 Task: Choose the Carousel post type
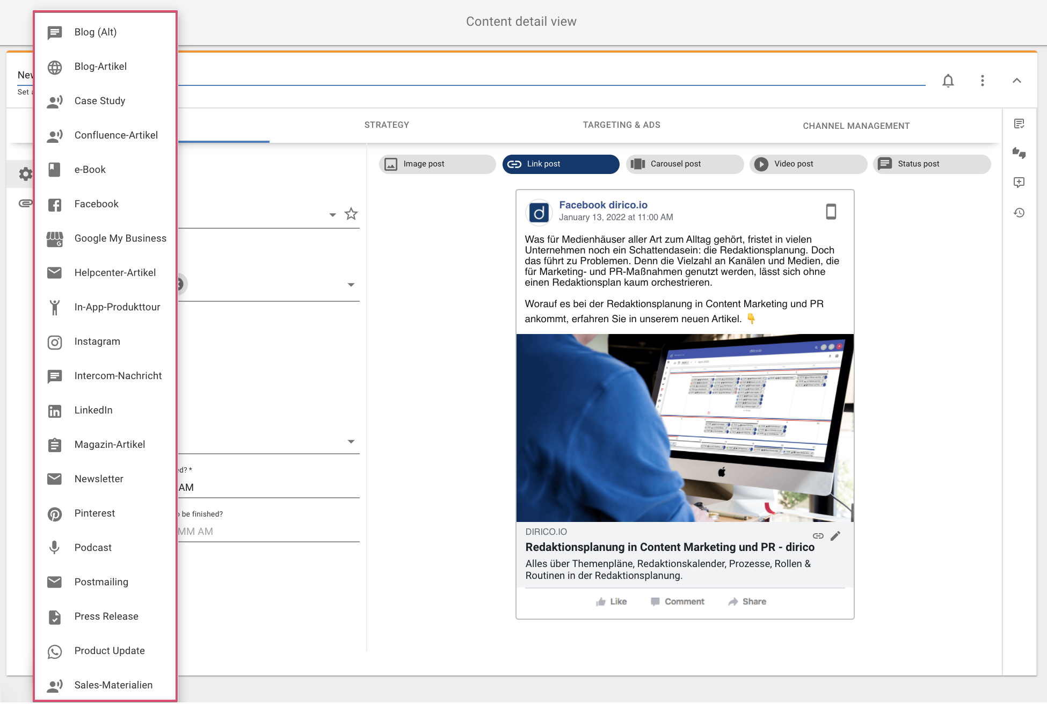pyautogui.click(x=685, y=164)
